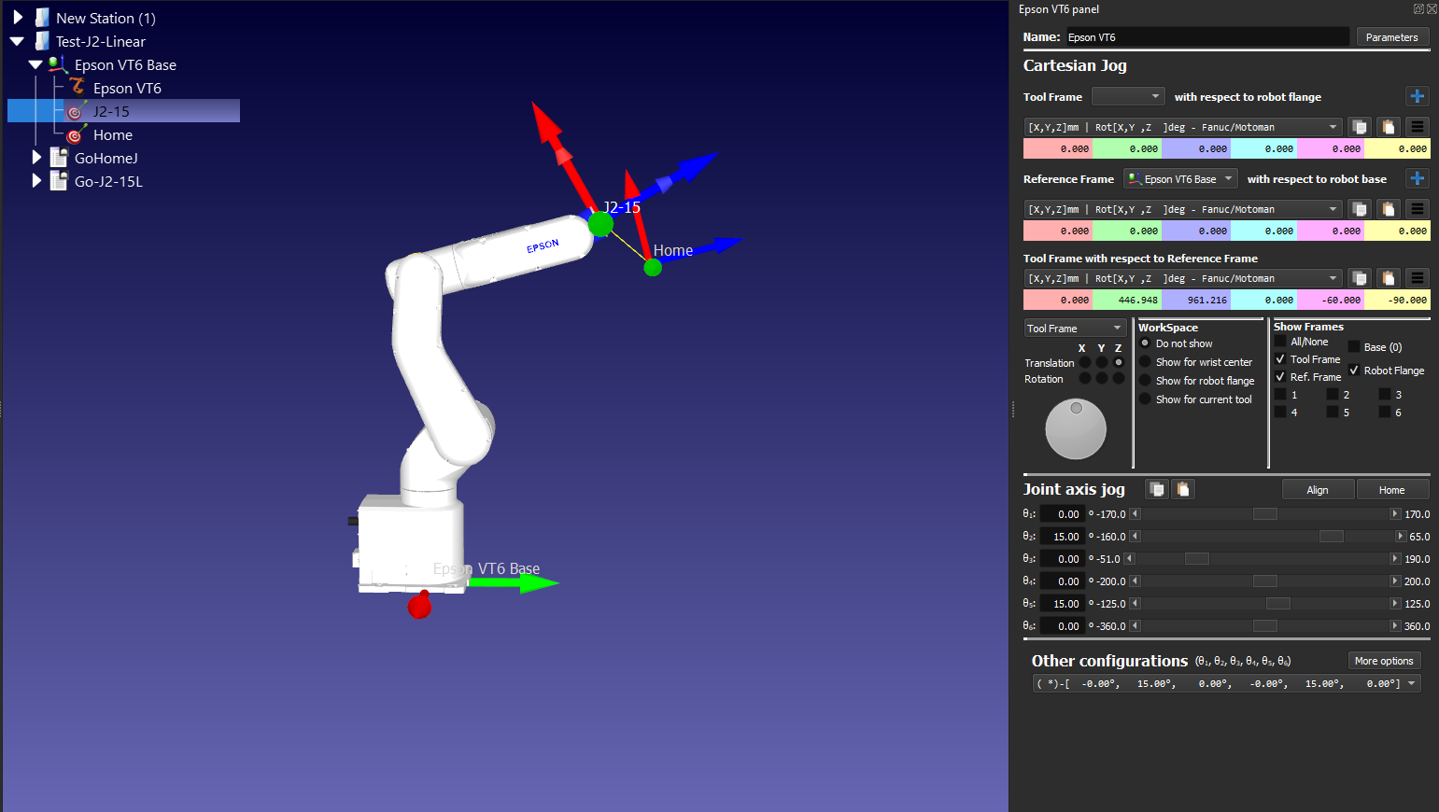Expand the GoHomeJ program in tree
Image resolution: width=1439 pixels, height=812 pixels.
[x=36, y=158]
